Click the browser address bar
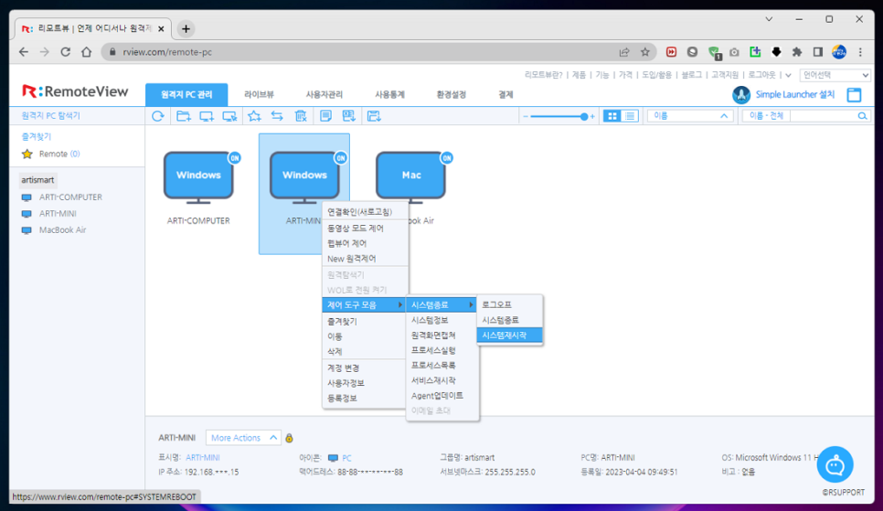Screen dimensions: 883x511 pos(360,52)
